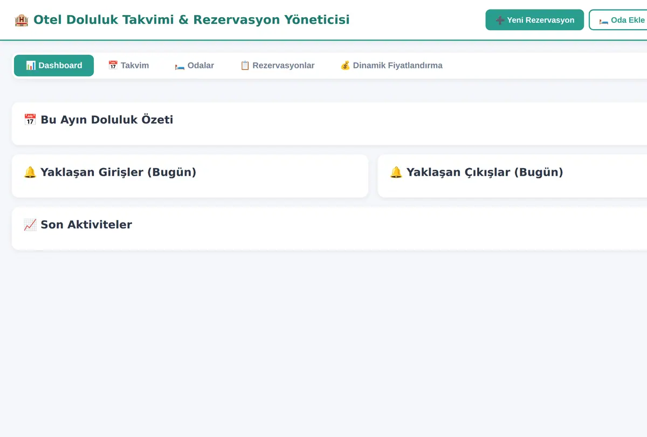
Task: Click the 'Yaklaşan Çıkışlar (Bugün)' heading
Action: [485, 172]
